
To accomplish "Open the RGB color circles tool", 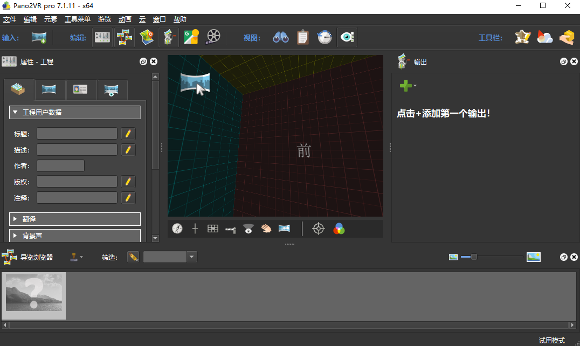I will [339, 229].
